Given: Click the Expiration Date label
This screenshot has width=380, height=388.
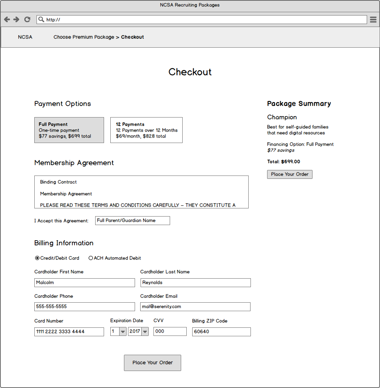Looking at the screenshot, I should coord(127,321).
